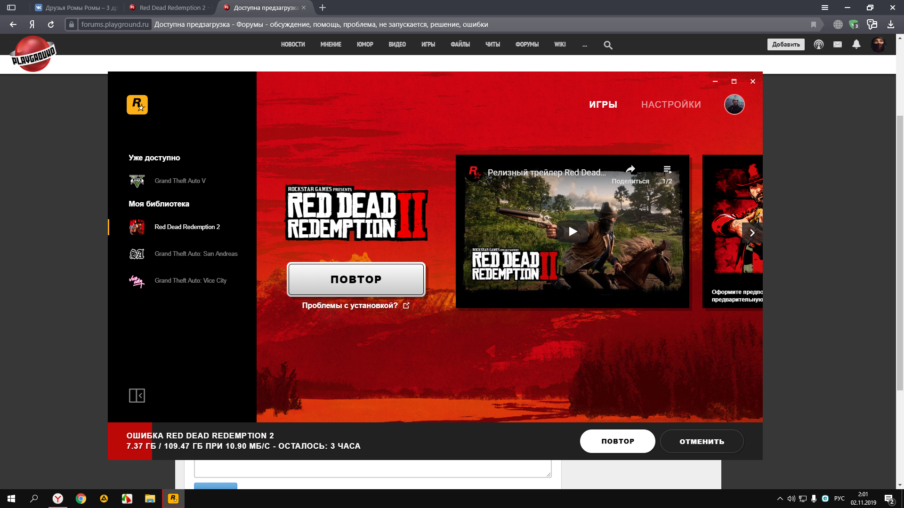Open Playground messages envelope icon
This screenshot has width=904, height=508.
click(x=837, y=44)
